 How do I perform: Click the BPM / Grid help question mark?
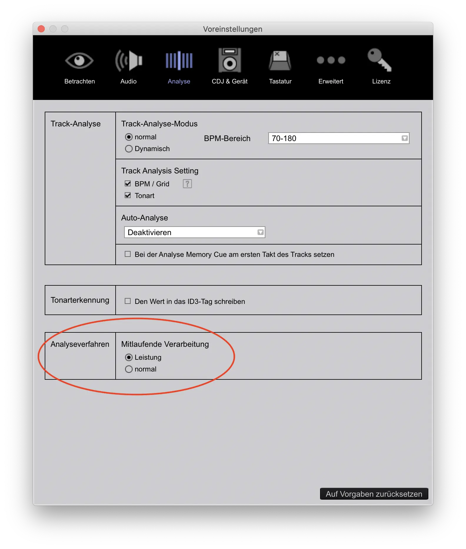click(187, 184)
